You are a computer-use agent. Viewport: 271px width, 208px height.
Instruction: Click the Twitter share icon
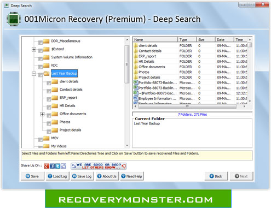(x=57, y=166)
